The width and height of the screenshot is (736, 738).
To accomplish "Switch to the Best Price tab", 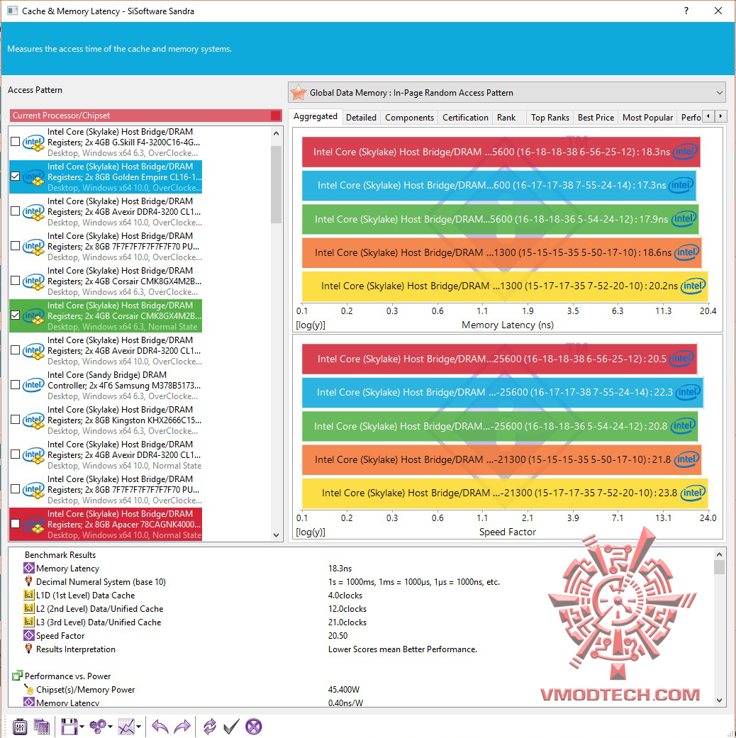I will pos(596,118).
